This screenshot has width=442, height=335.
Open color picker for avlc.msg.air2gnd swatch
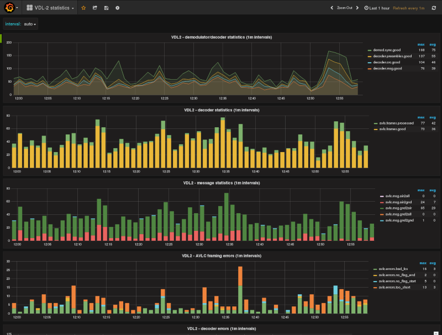tap(382, 202)
